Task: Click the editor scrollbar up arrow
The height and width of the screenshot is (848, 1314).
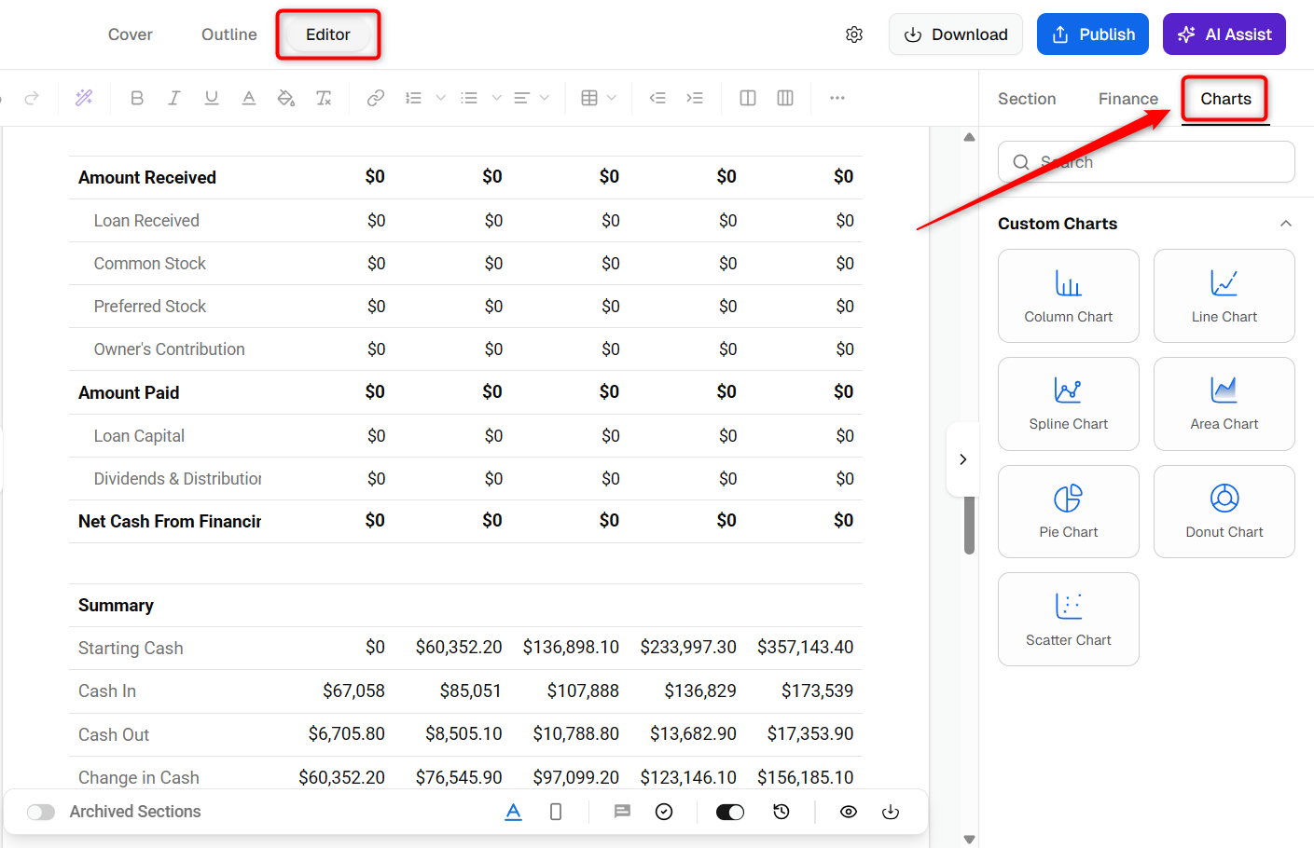Action: pos(969,137)
